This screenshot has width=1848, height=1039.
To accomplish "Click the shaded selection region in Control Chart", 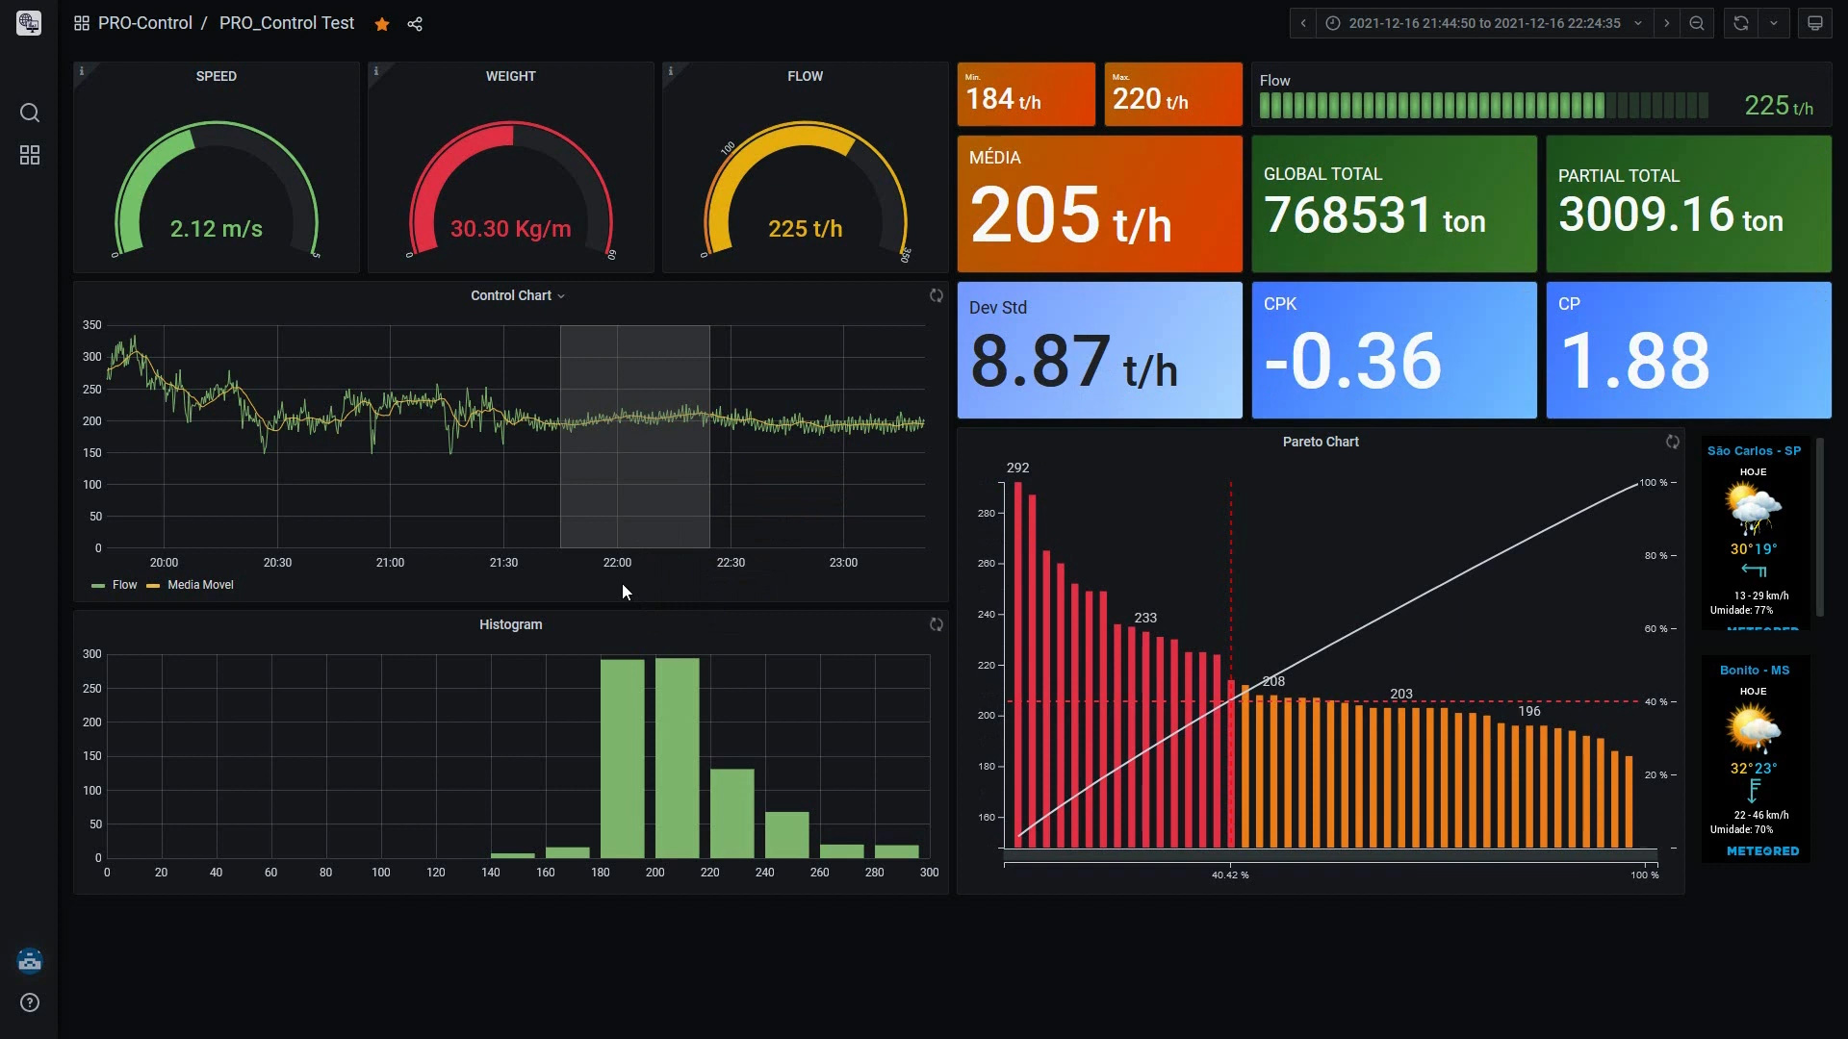I will [x=635, y=436].
